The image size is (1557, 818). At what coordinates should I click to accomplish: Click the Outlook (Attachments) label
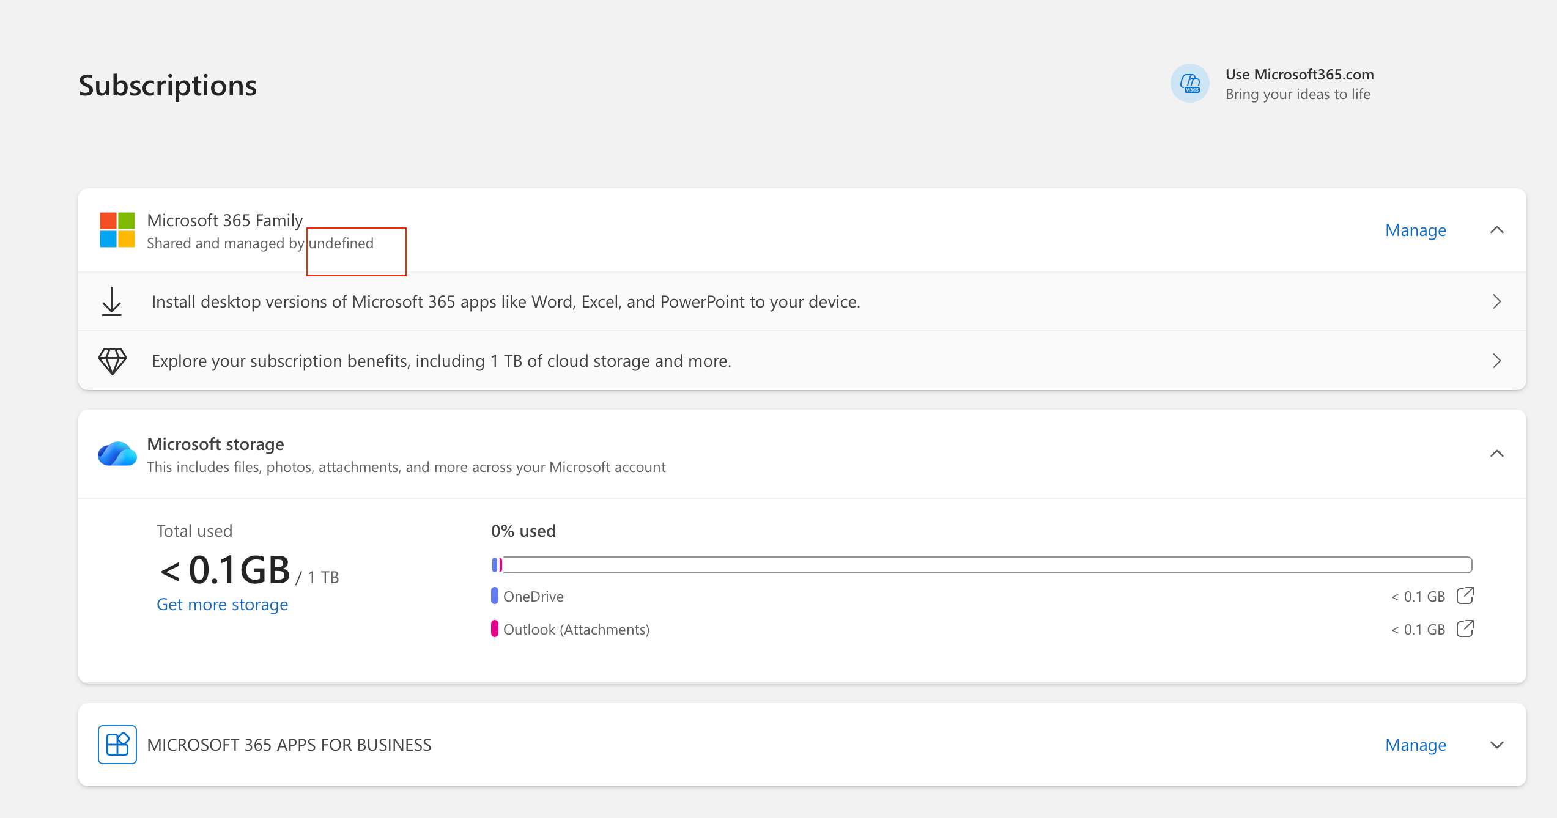point(576,629)
